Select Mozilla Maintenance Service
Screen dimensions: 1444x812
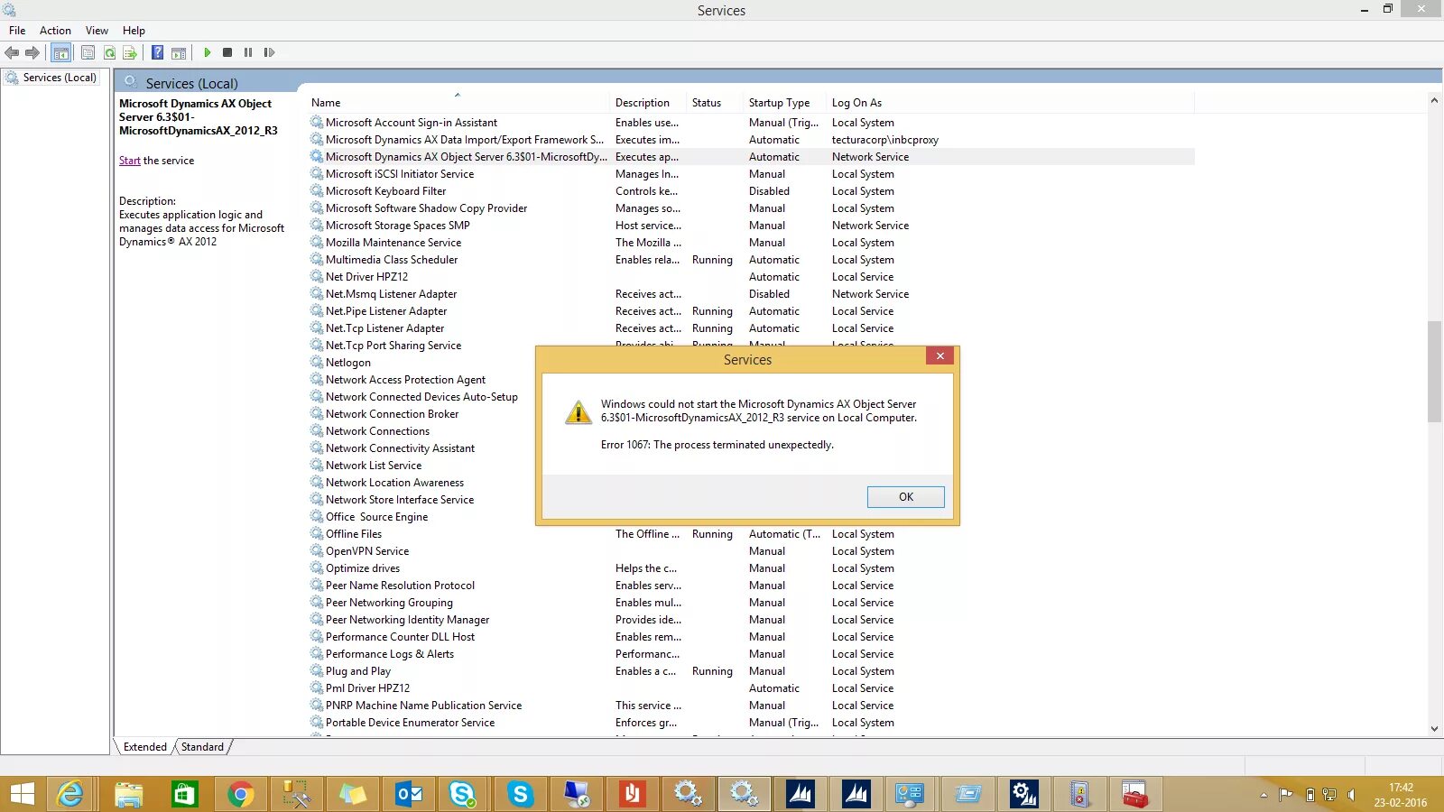393,243
